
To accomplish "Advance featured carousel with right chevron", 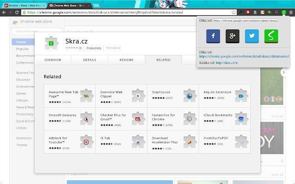I will [283, 72].
